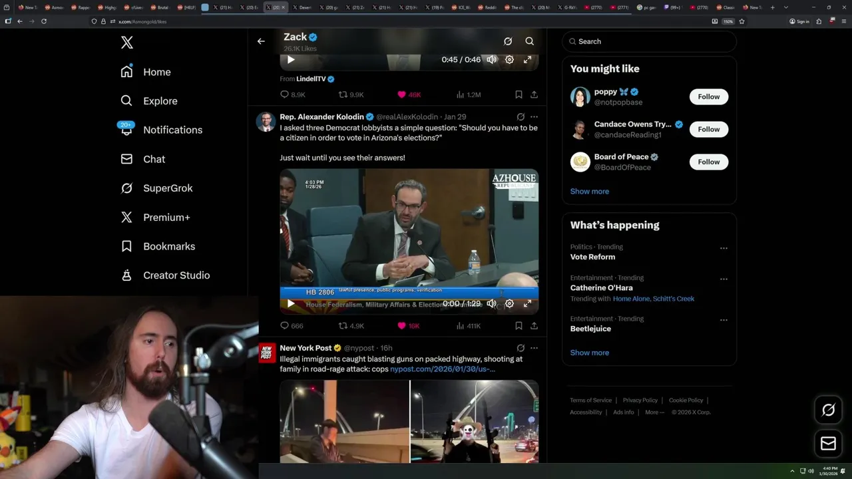View analytics of the post with 1.2M views
The height and width of the screenshot is (479, 852).
[x=469, y=95]
